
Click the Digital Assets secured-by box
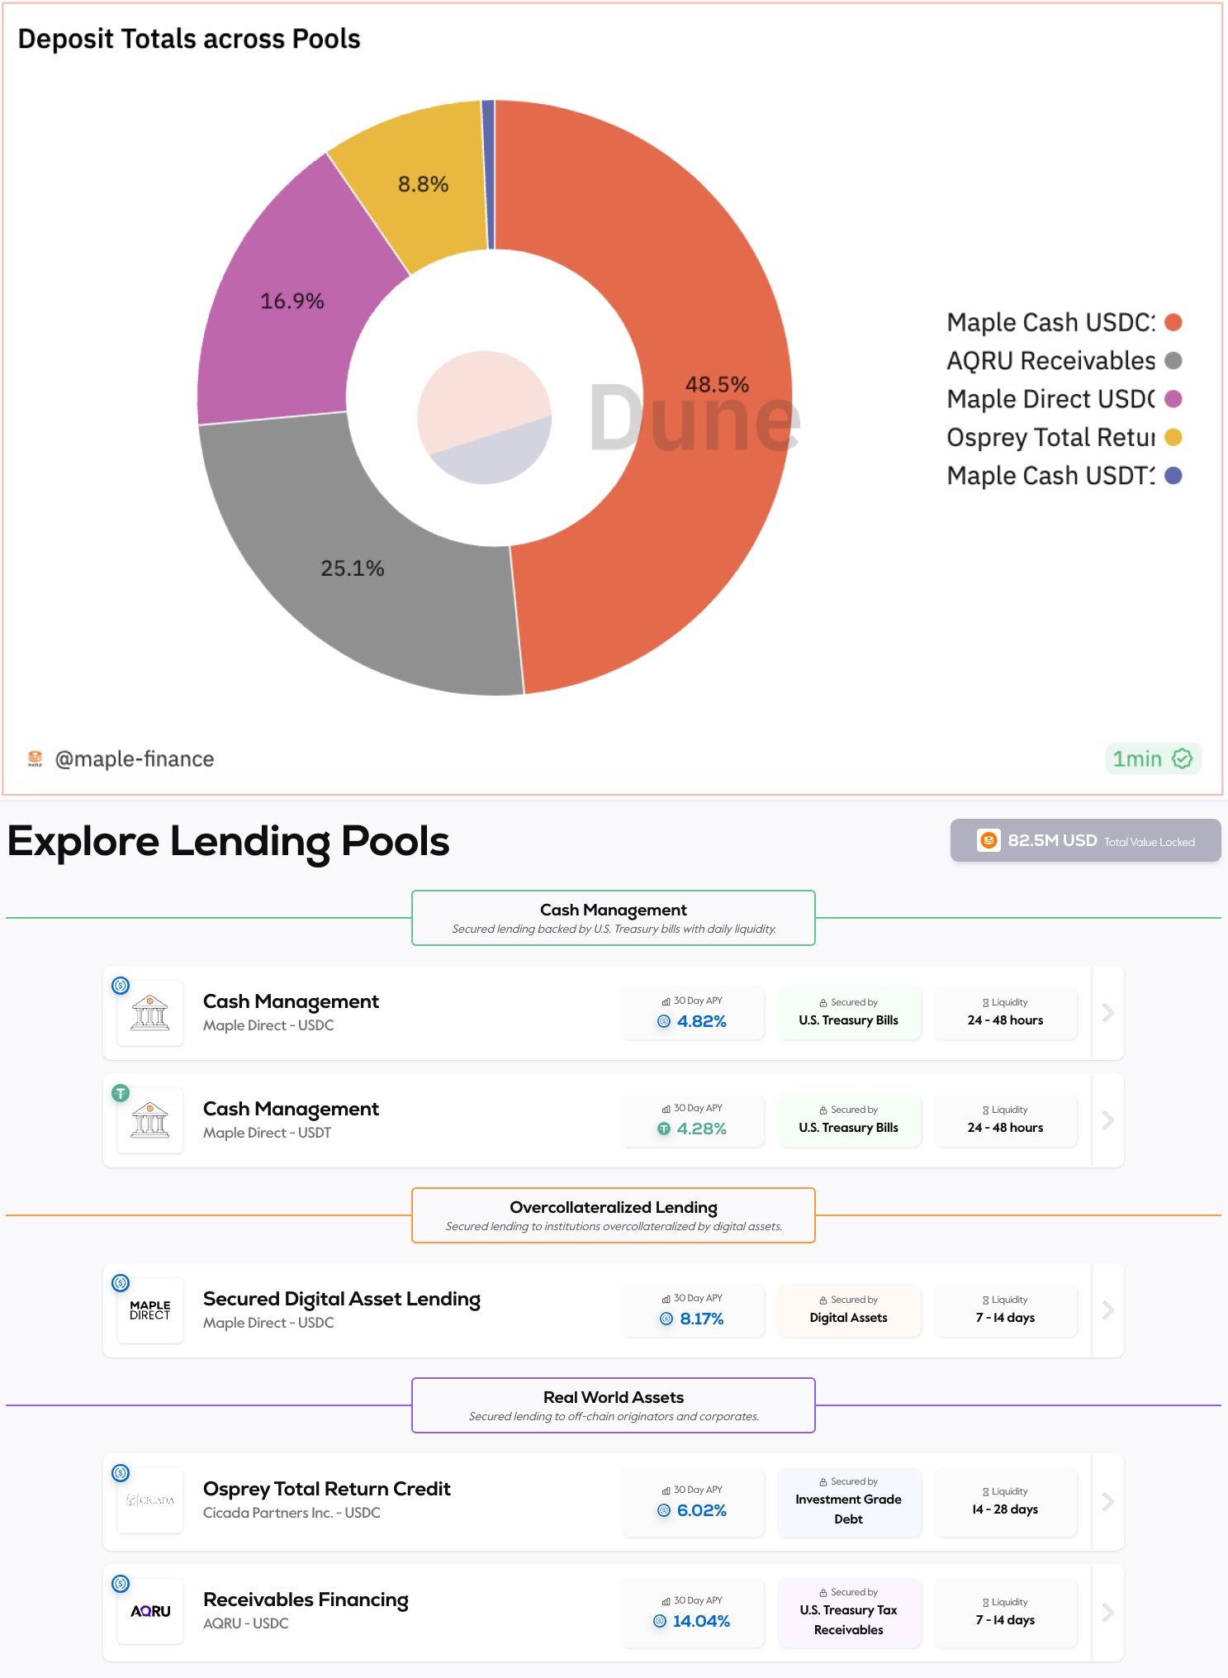click(849, 1310)
